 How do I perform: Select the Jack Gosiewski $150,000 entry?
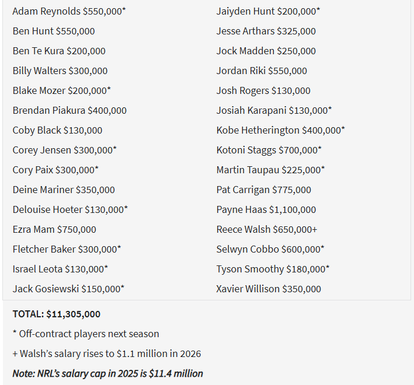[68, 289]
